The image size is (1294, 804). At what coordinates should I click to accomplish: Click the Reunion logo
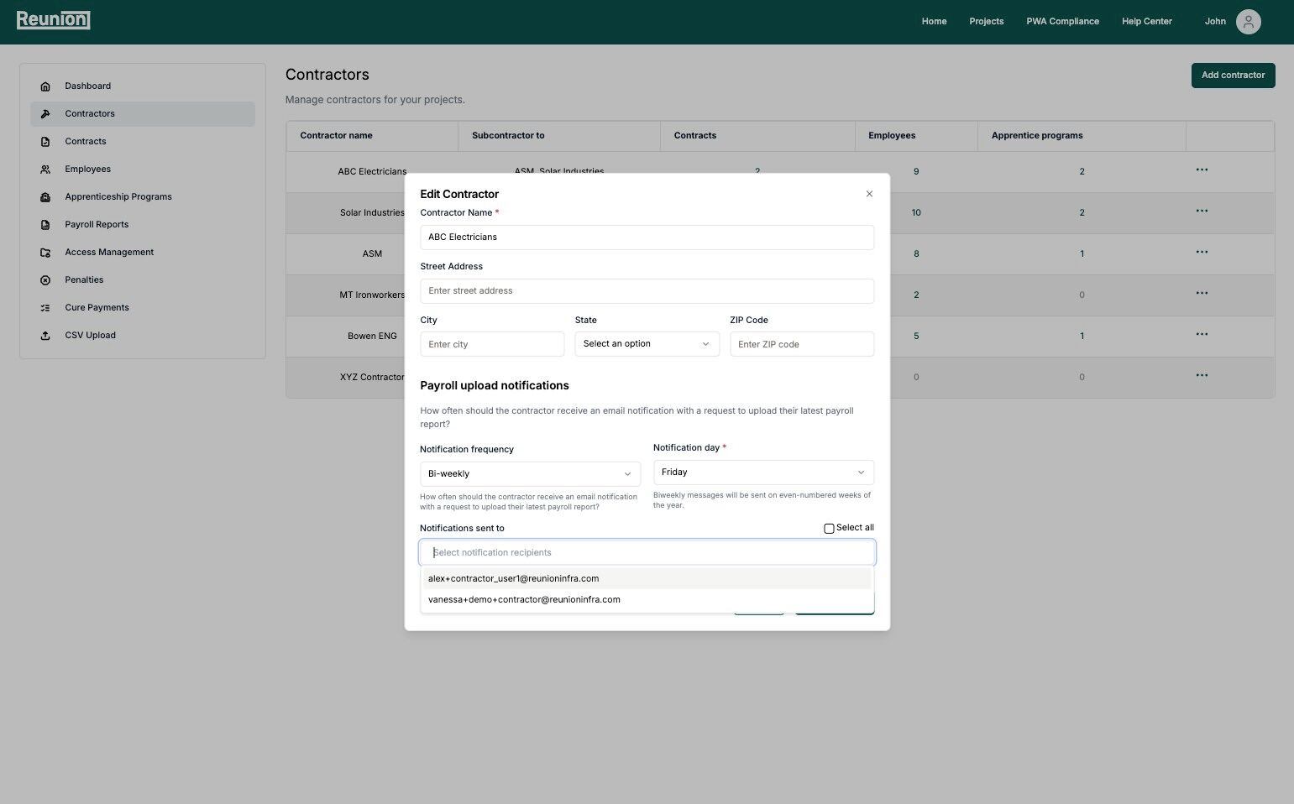click(53, 20)
